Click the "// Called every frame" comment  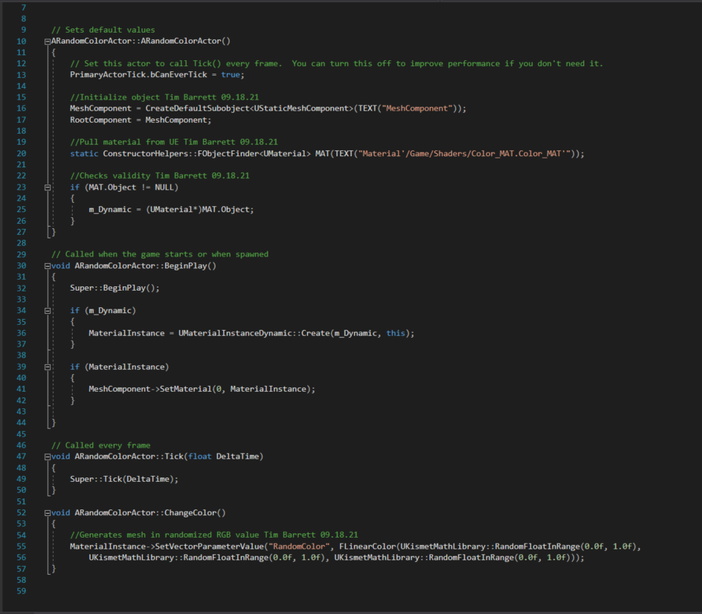[101, 445]
